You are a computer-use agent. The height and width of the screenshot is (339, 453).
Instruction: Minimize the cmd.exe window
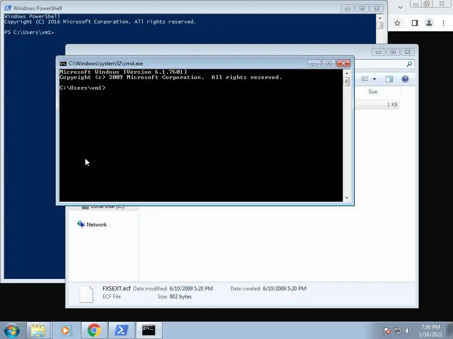pyautogui.click(x=314, y=64)
